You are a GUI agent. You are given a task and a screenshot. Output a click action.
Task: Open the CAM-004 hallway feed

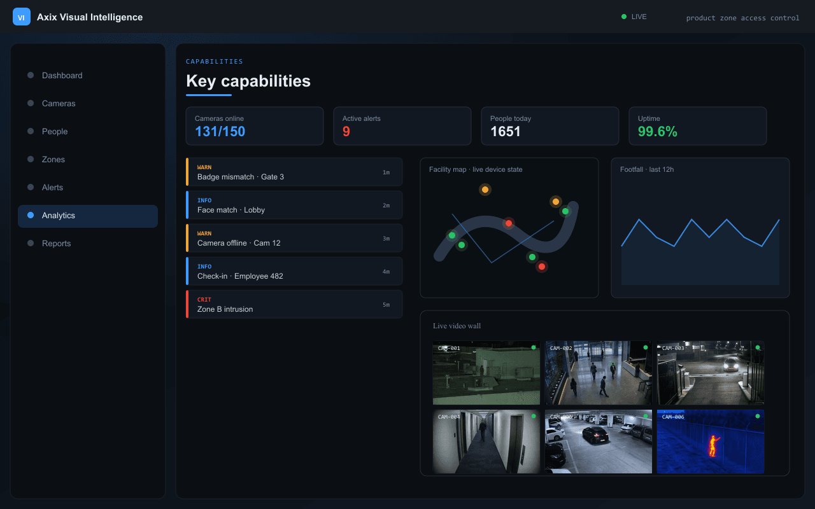pyautogui.click(x=486, y=442)
